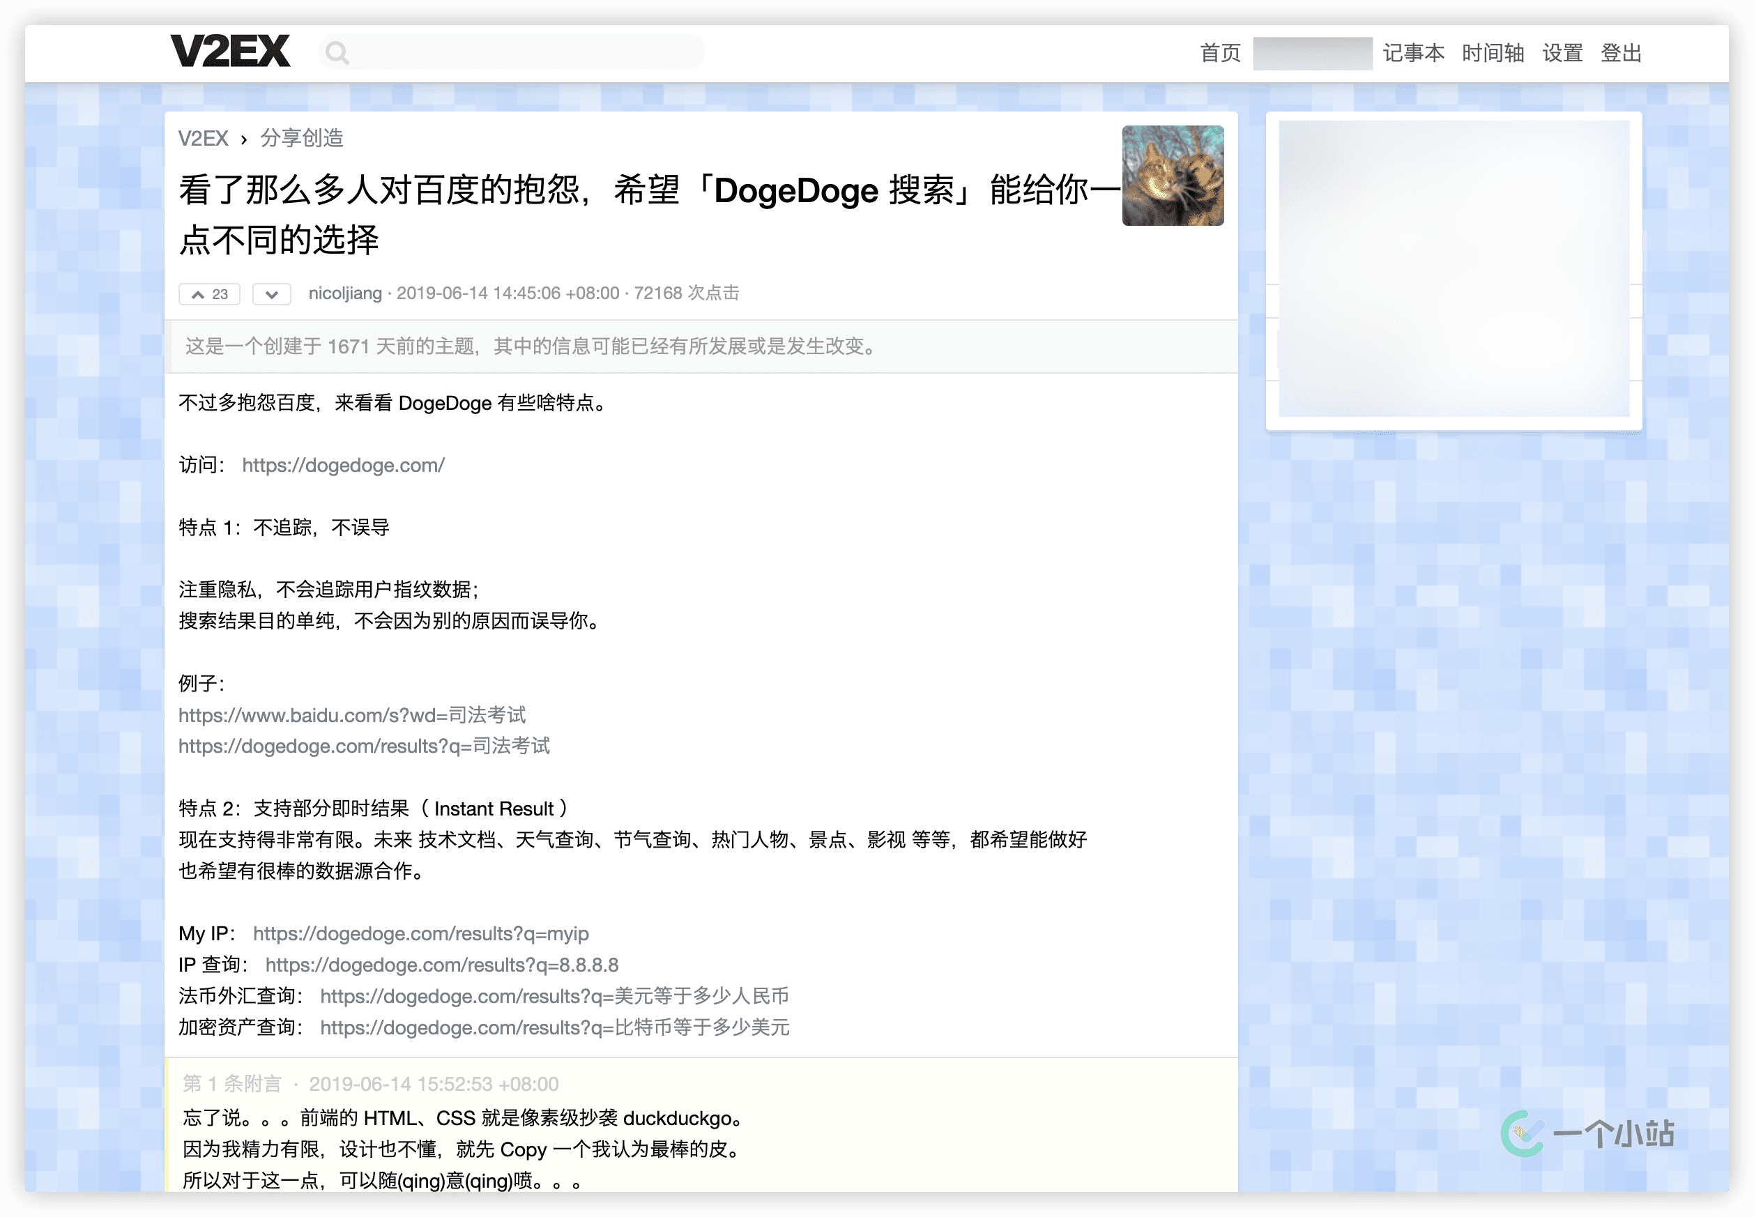Open the Baidu 司法考试 search link
Image resolution: width=1754 pixels, height=1217 pixels.
[351, 715]
